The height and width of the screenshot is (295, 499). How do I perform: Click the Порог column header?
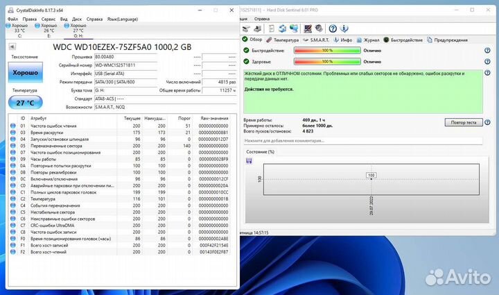click(184, 118)
